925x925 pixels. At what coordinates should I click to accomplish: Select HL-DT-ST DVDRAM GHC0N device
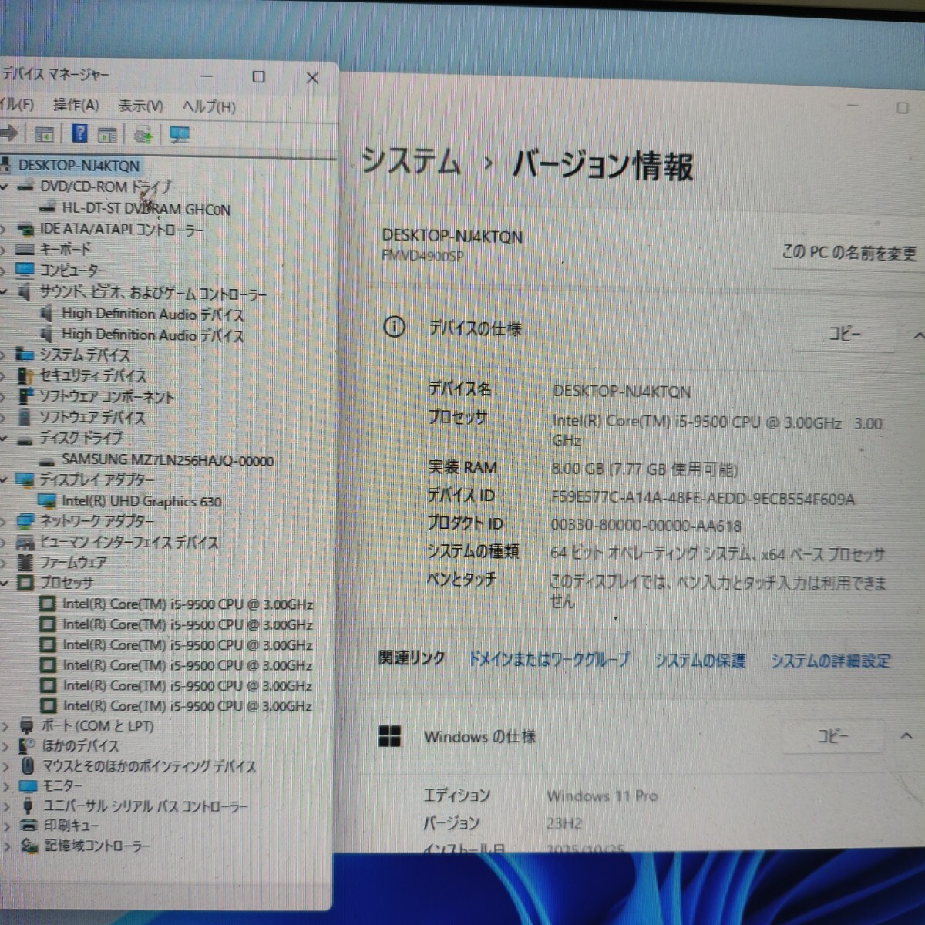(146, 209)
